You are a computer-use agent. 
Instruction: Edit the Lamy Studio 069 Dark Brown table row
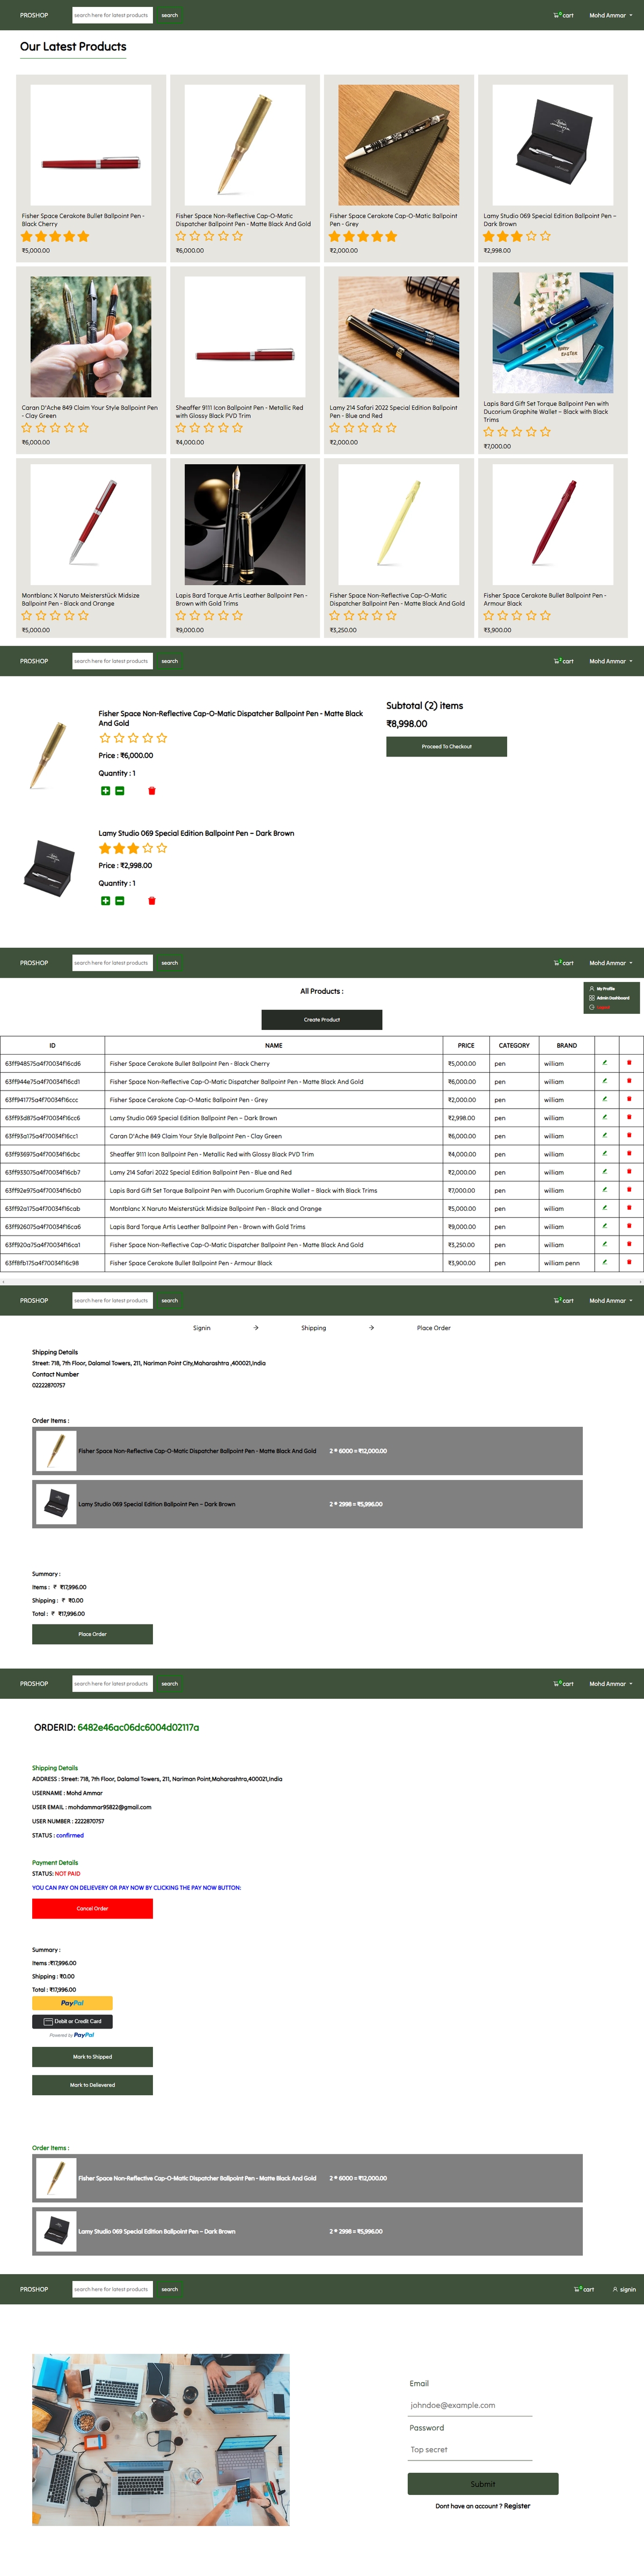(604, 1117)
